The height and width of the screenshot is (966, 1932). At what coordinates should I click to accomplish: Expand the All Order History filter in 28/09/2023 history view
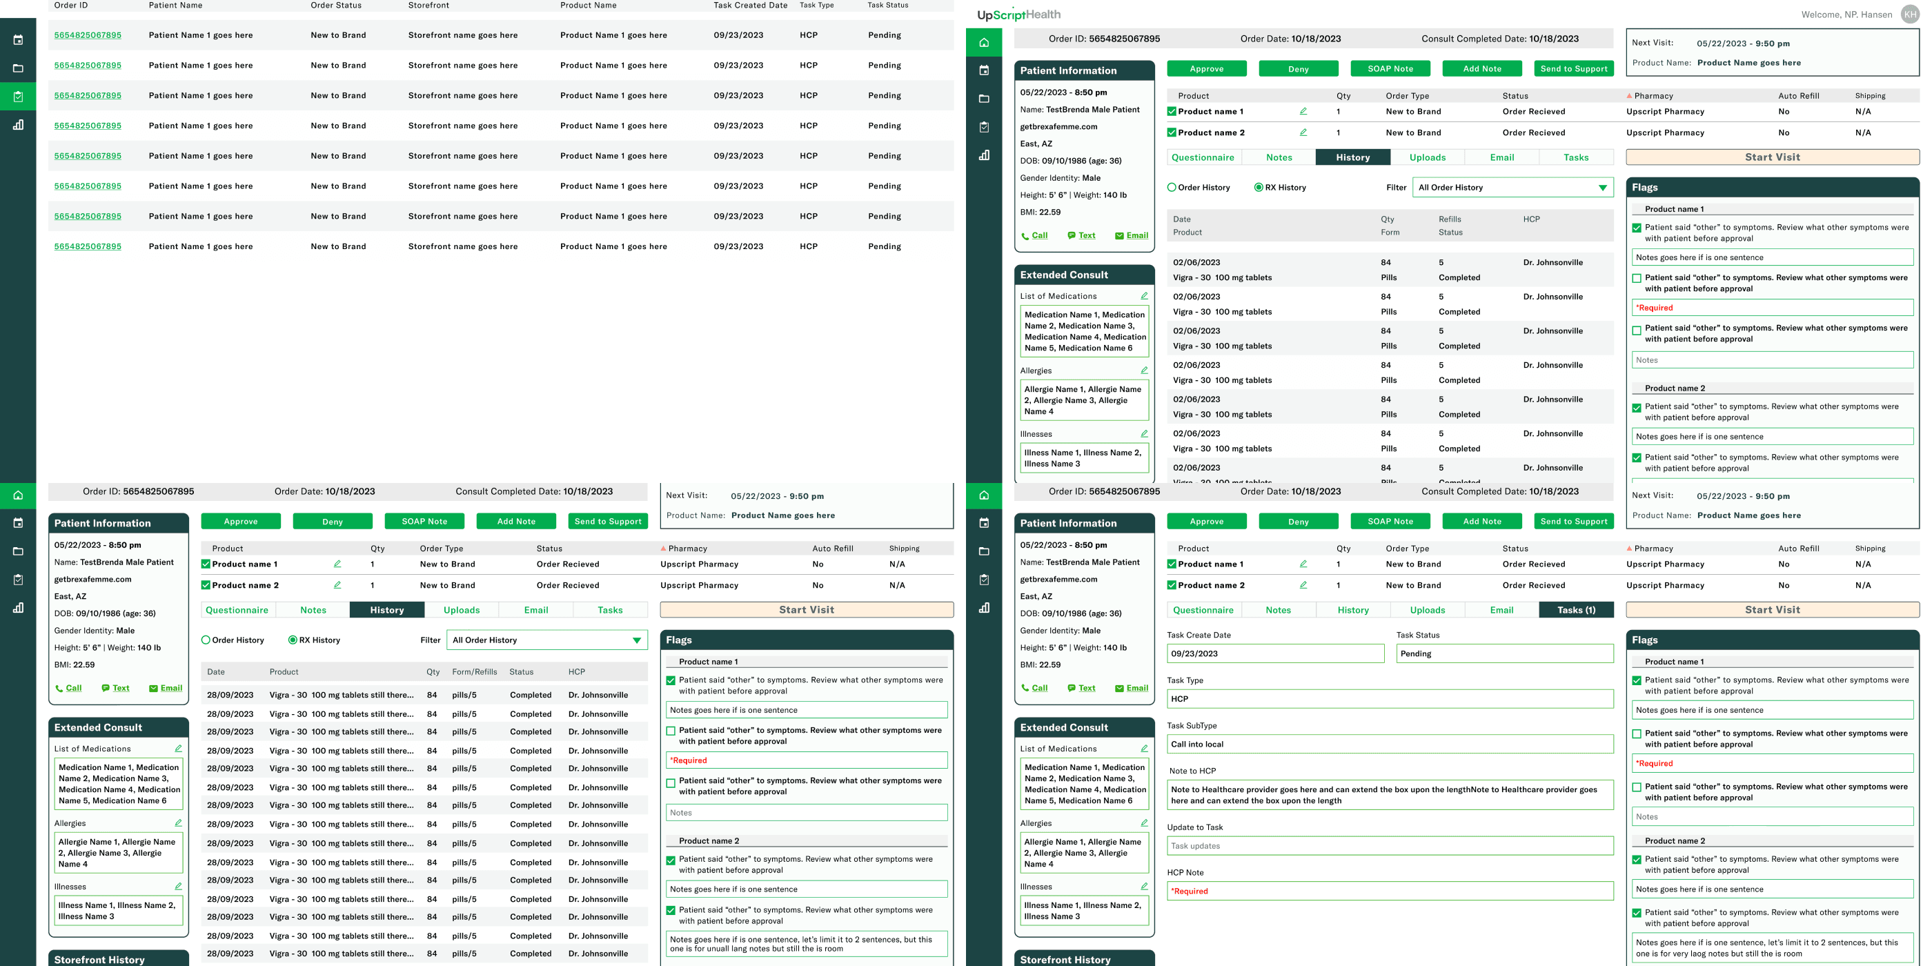546,640
